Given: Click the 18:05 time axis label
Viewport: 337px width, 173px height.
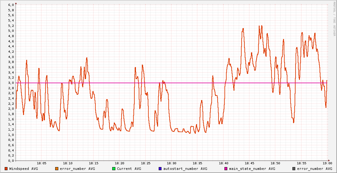Looking at the screenshot, I should 42,163.
